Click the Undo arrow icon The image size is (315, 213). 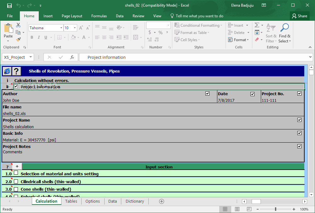click(x=19, y=5)
